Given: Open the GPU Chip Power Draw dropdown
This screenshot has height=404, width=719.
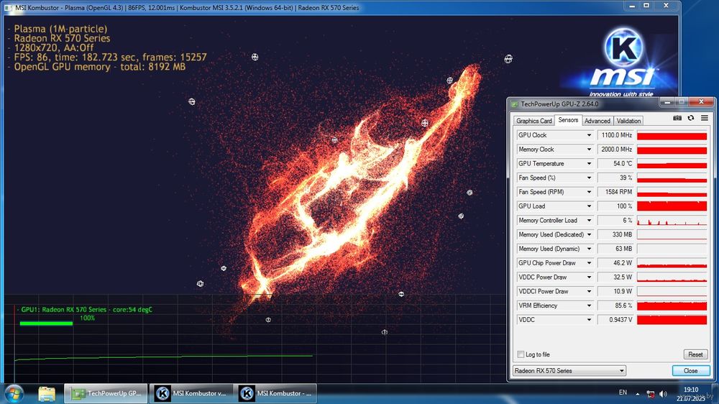Looking at the screenshot, I should tap(590, 263).
